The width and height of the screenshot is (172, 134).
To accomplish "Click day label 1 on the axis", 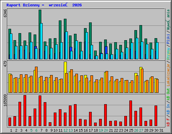I will click(11, 130).
